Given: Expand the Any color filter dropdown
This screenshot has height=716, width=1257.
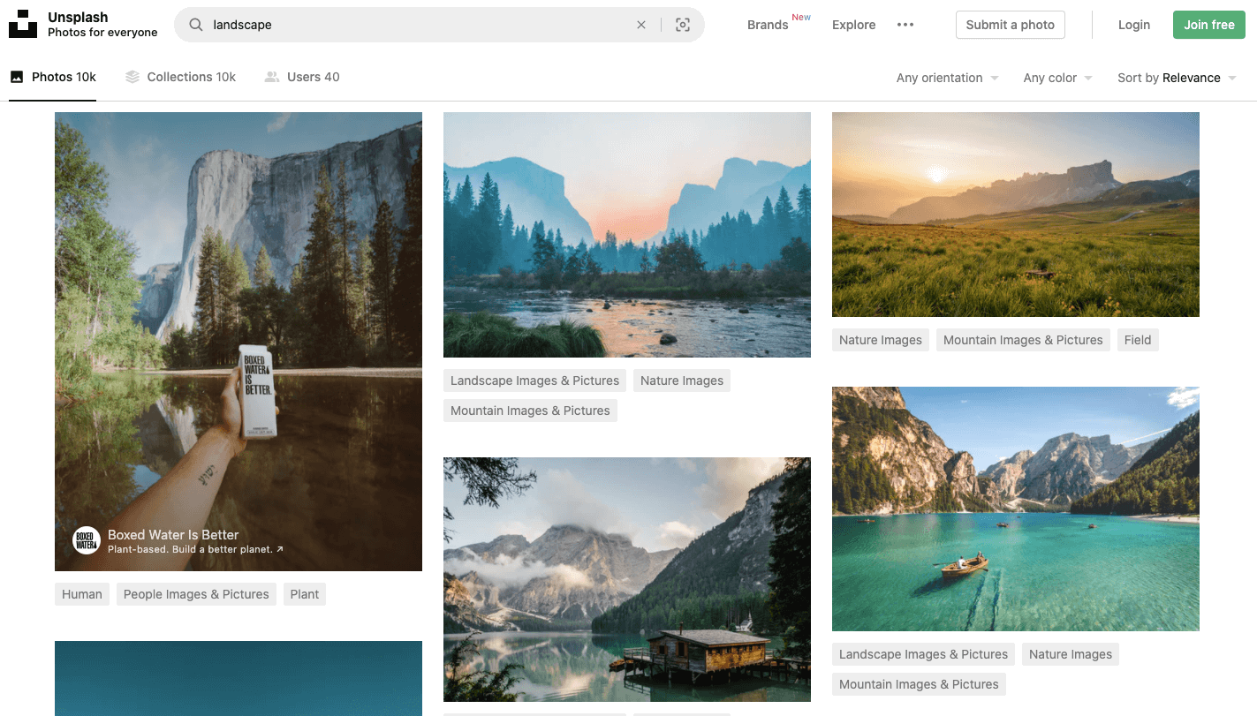Looking at the screenshot, I should (x=1058, y=78).
